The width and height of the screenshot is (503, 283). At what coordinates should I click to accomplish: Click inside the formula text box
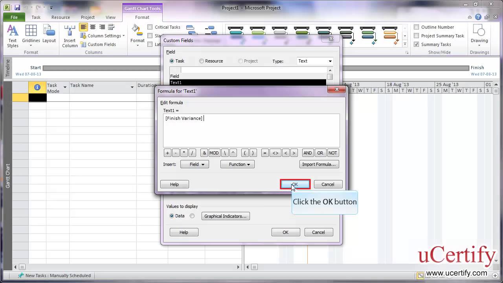[x=251, y=130]
